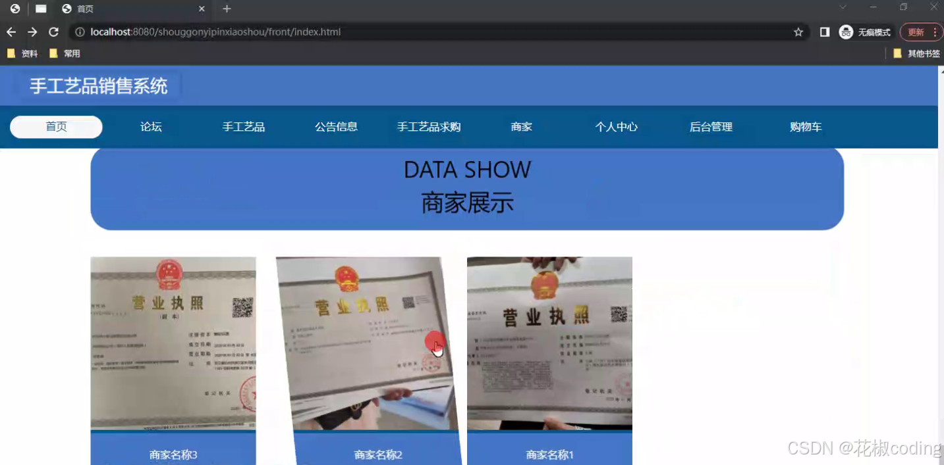Click the browser forward arrow icon
Screen dimensions: 944x465
tap(32, 32)
